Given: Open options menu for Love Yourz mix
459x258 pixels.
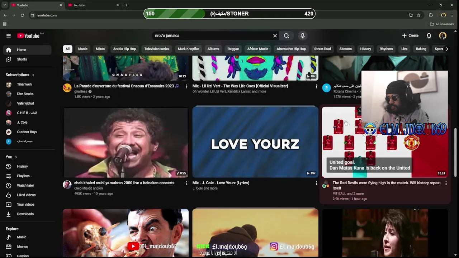Looking at the screenshot, I should click(x=316, y=183).
